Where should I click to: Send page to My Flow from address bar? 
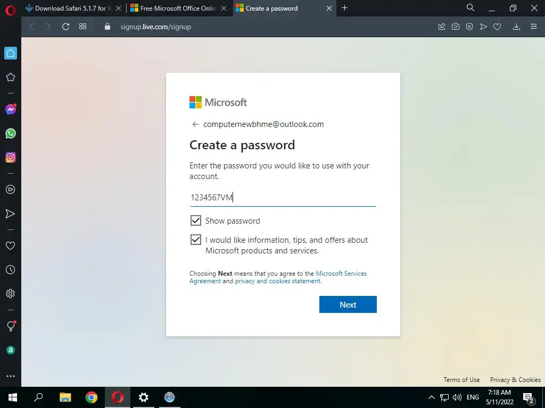click(483, 27)
